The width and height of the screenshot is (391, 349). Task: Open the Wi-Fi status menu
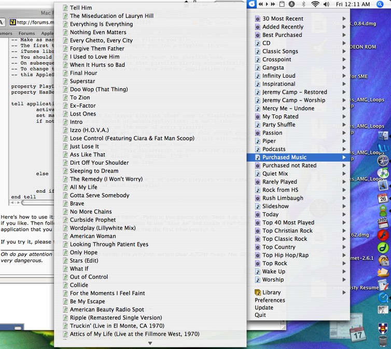(315, 4)
